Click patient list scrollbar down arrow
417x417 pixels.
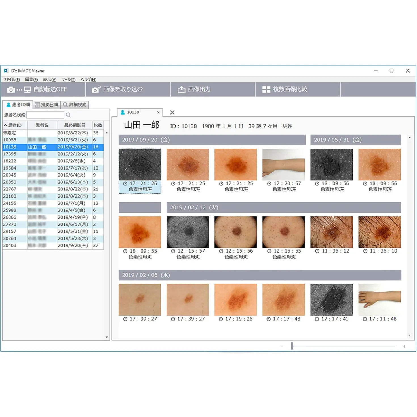[x=107, y=337]
